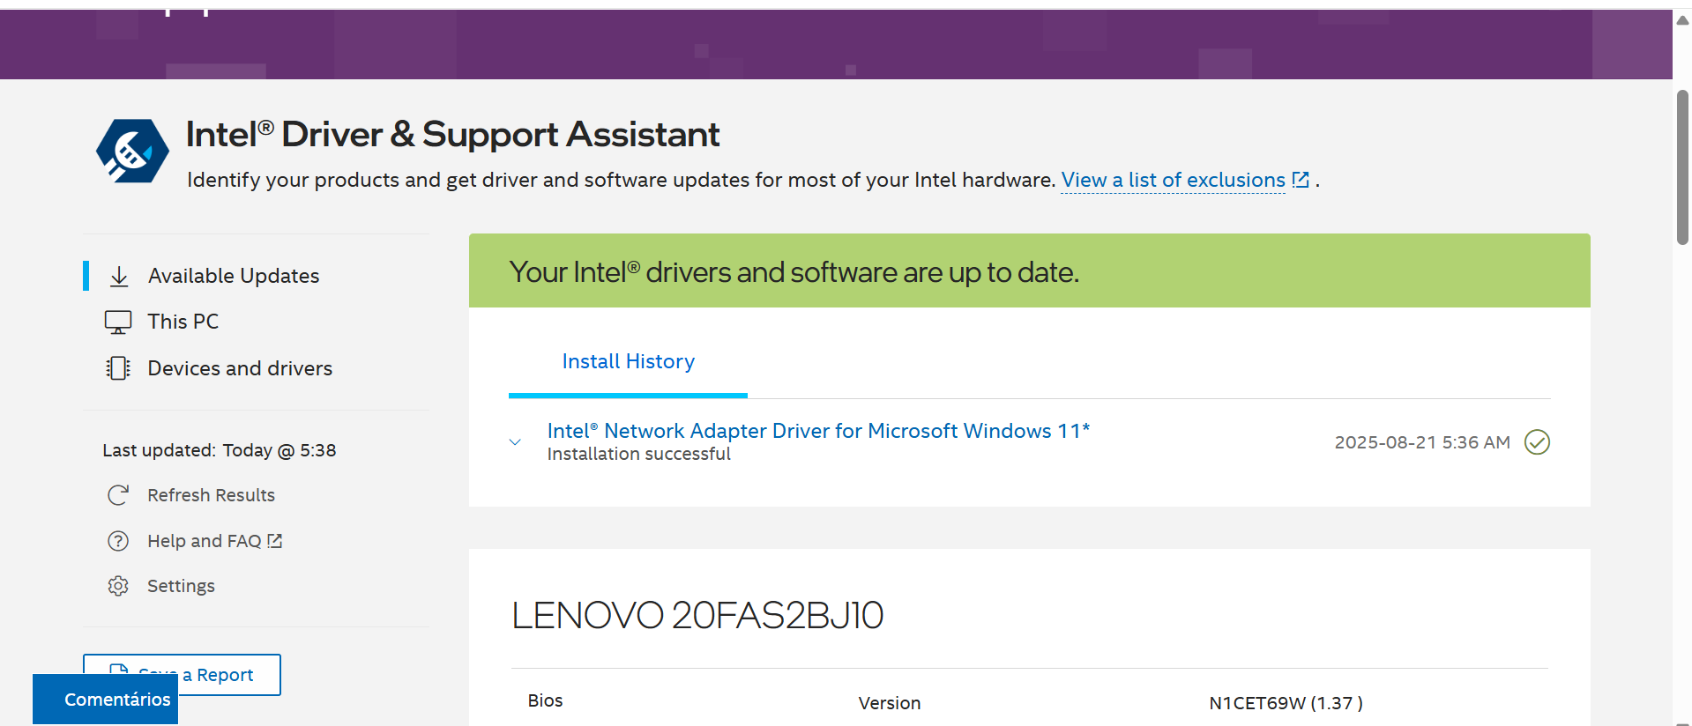Viewport: 1692px width, 726px height.
Task: Click the gear icon beside Settings
Action: coord(118,586)
